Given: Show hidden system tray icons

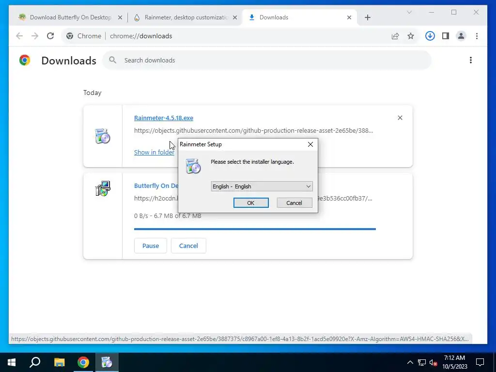Looking at the screenshot, I should pyautogui.click(x=410, y=362).
